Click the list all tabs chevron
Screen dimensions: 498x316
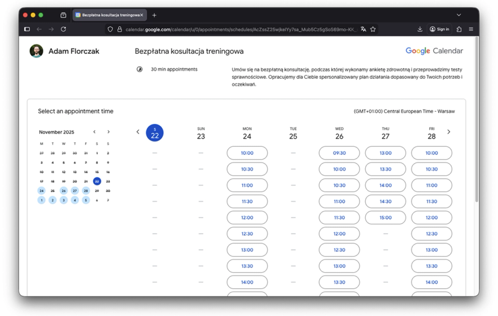(x=459, y=15)
